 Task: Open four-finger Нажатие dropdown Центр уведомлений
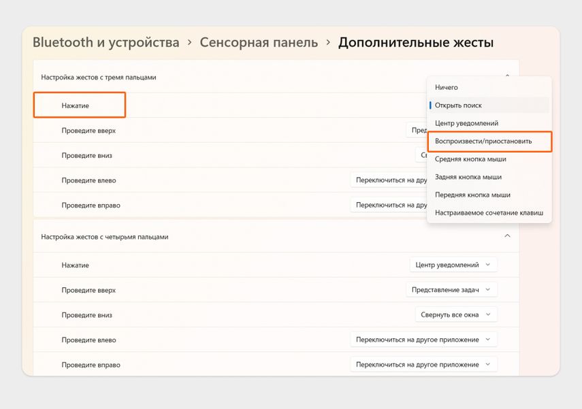tap(453, 265)
